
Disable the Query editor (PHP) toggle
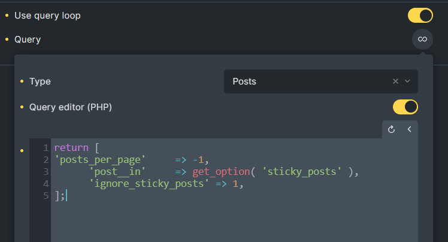[405, 107]
